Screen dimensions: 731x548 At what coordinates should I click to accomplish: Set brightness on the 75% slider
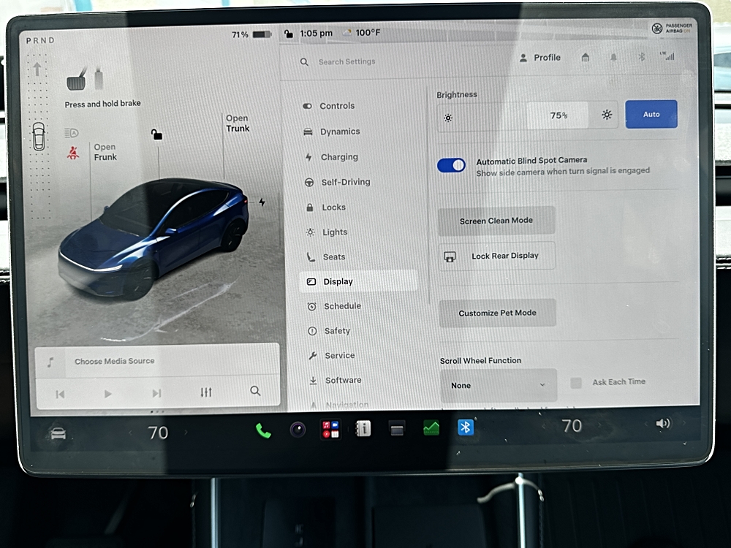[x=528, y=115]
